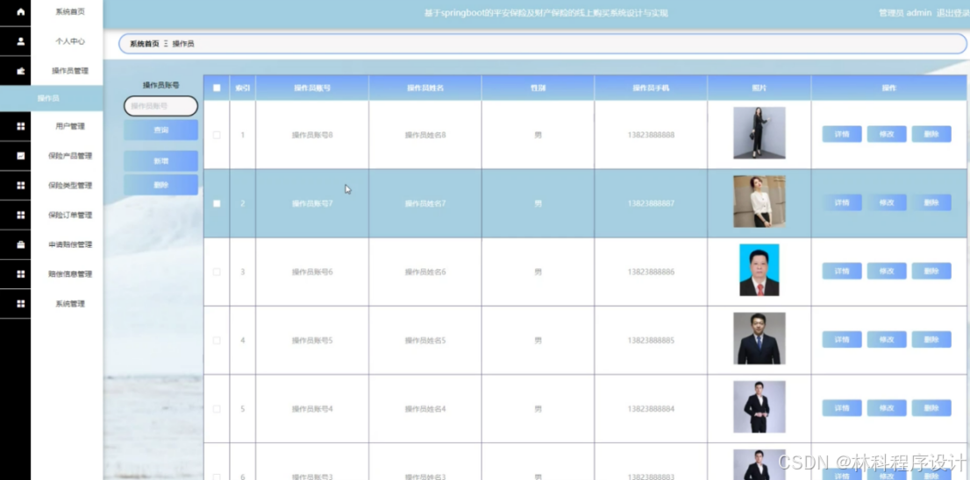Viewport: 970px width, 480px height.
Task: Click 修改 for 操作员账号4
Action: coord(887,407)
